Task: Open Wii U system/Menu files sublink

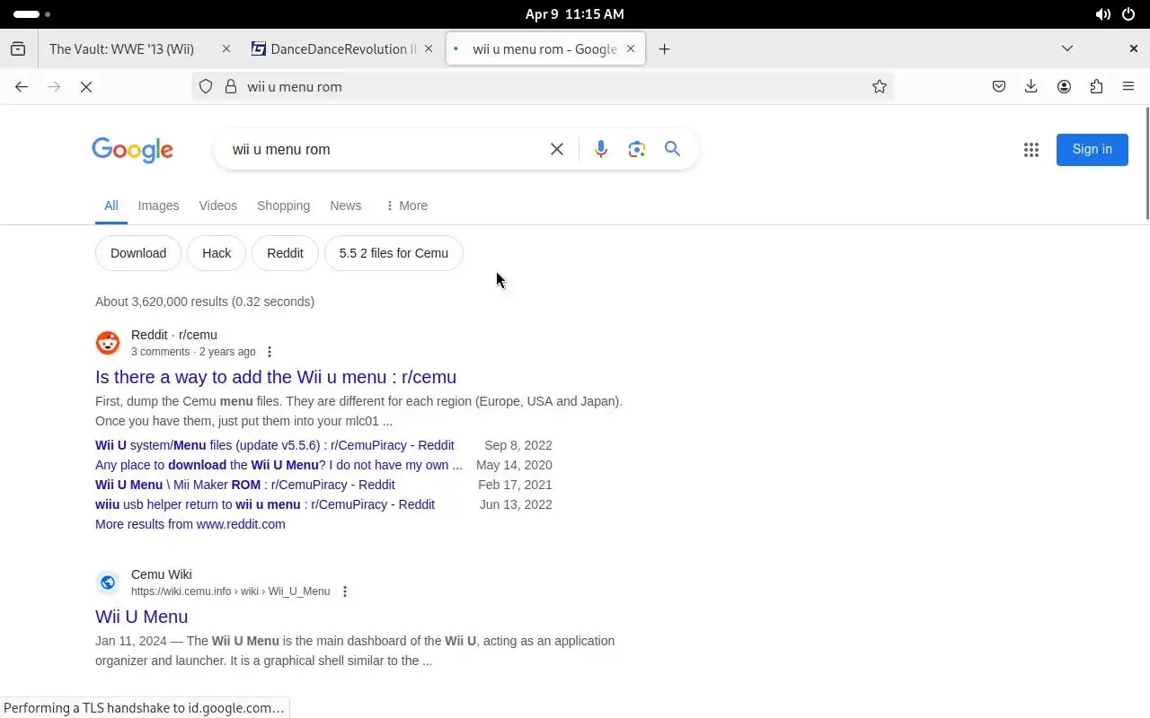Action: point(275,445)
